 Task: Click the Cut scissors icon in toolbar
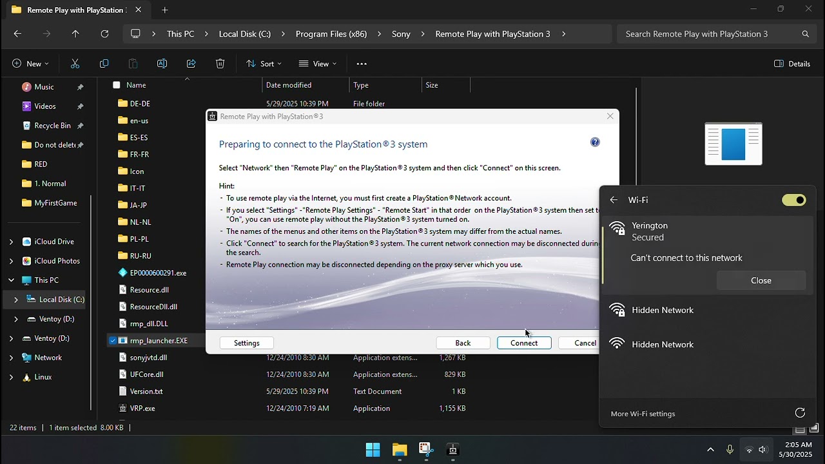(75, 63)
